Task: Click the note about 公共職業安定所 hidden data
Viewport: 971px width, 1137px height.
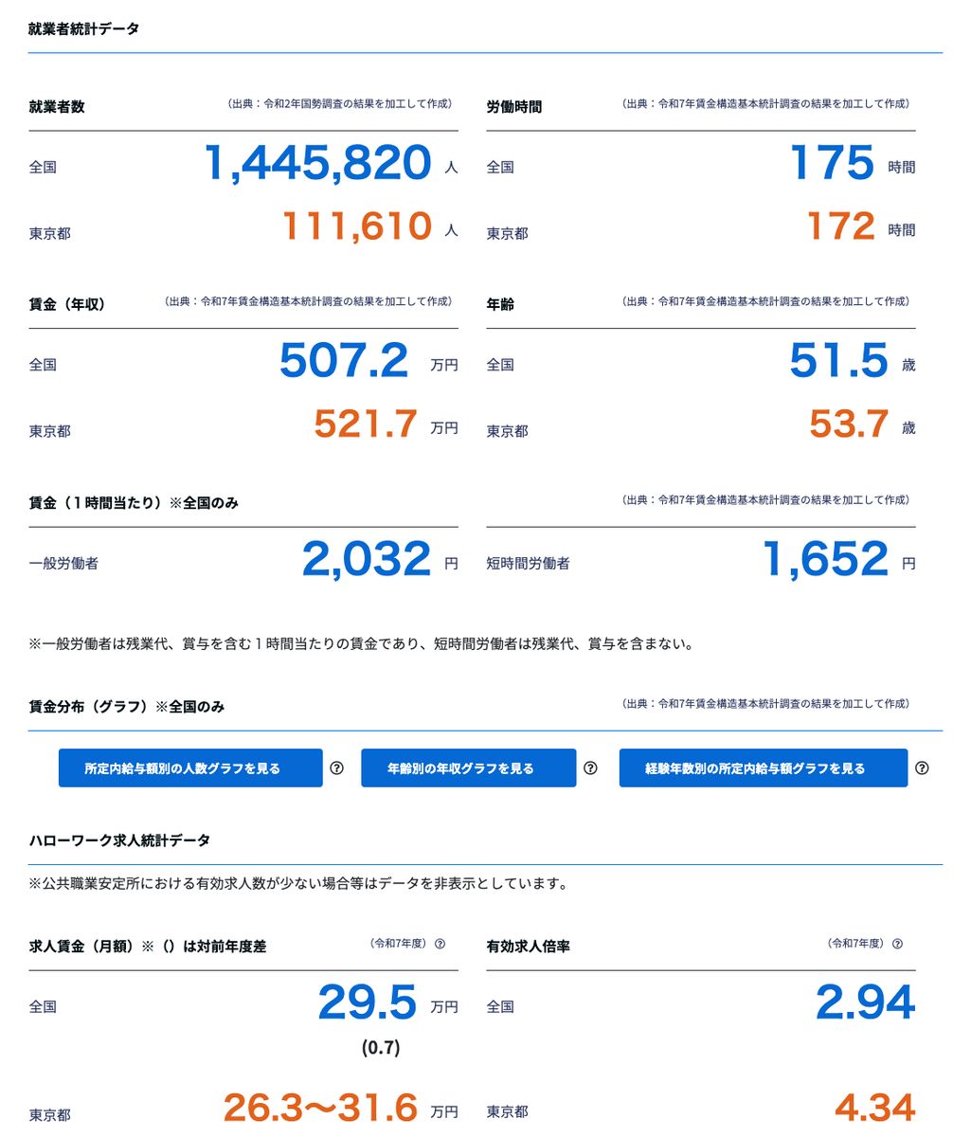Action: pos(299,884)
